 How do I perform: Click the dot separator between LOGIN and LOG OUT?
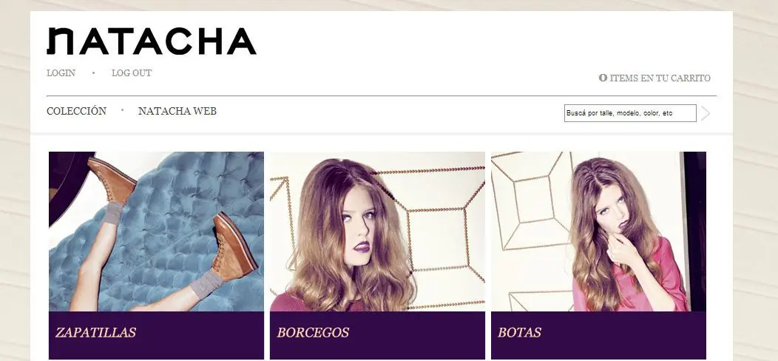tap(93, 73)
